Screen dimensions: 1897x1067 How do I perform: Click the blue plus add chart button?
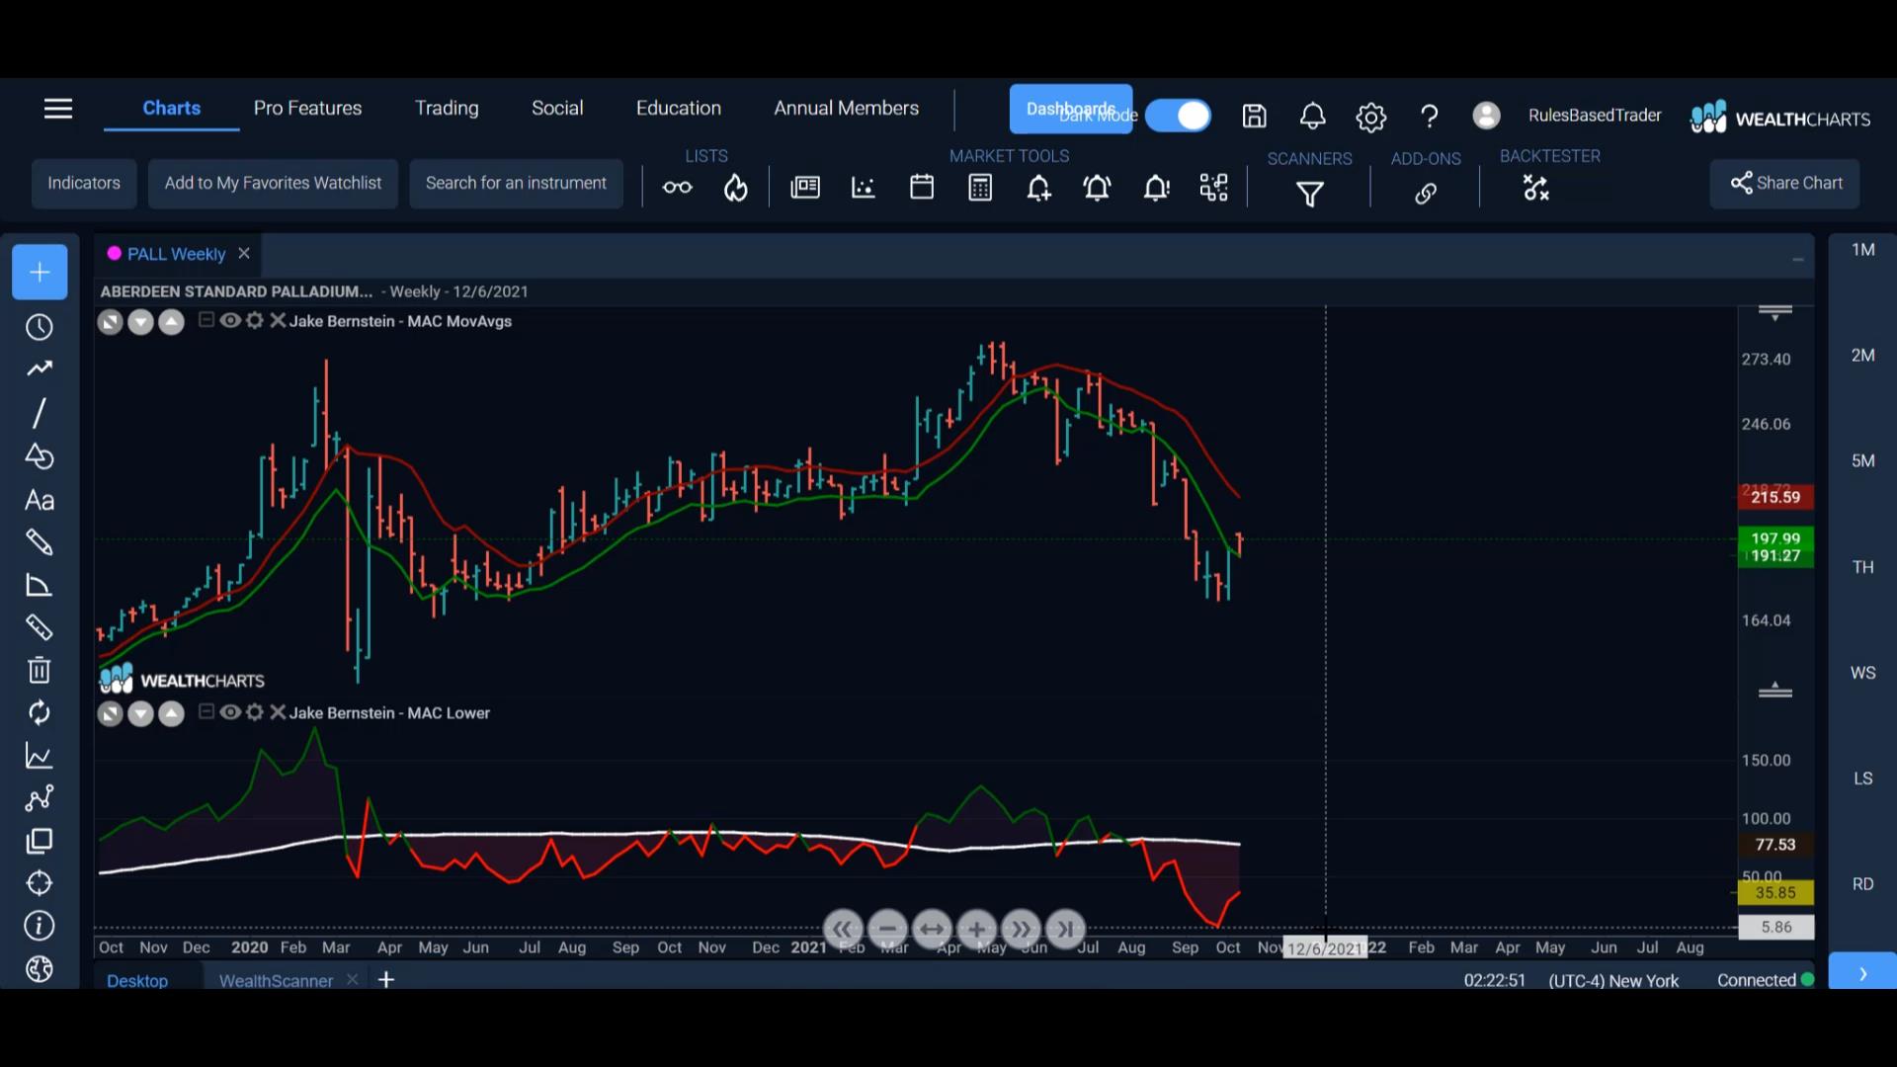(40, 272)
